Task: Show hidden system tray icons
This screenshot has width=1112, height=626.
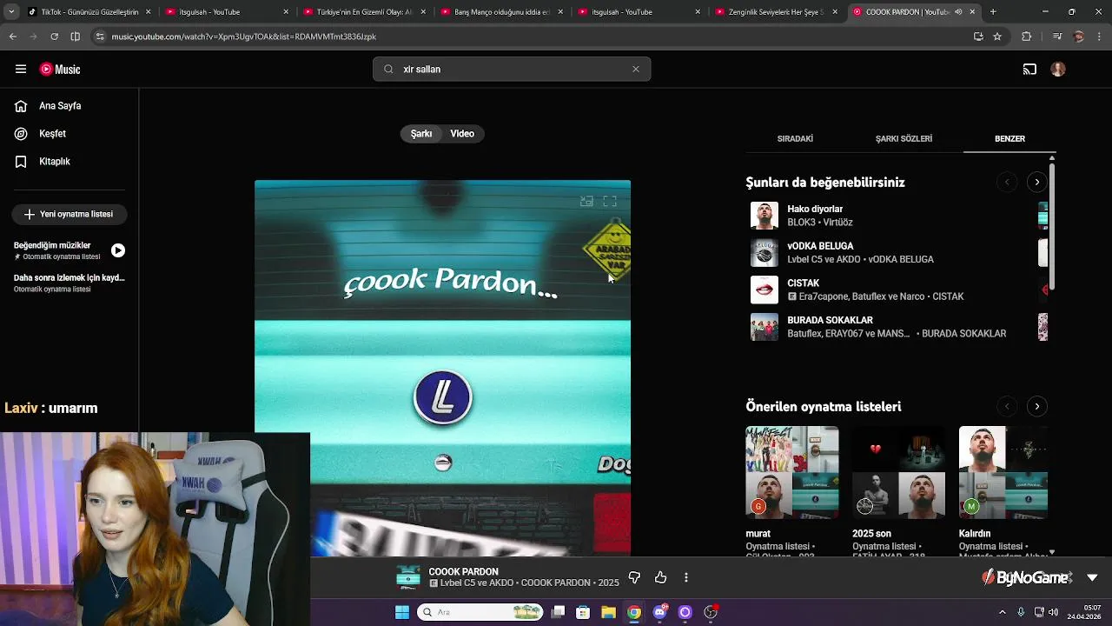Action: coord(1003,612)
